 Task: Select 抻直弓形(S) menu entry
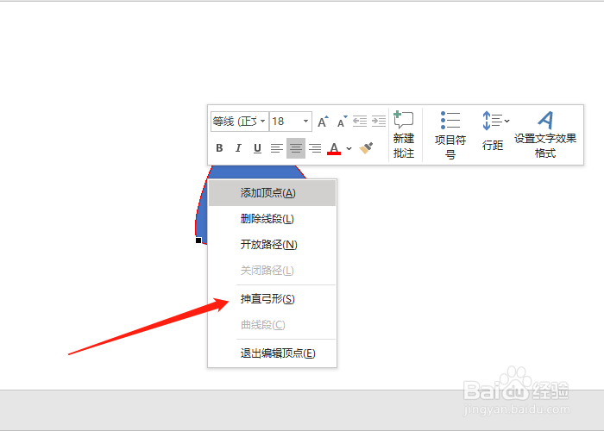tap(272, 299)
